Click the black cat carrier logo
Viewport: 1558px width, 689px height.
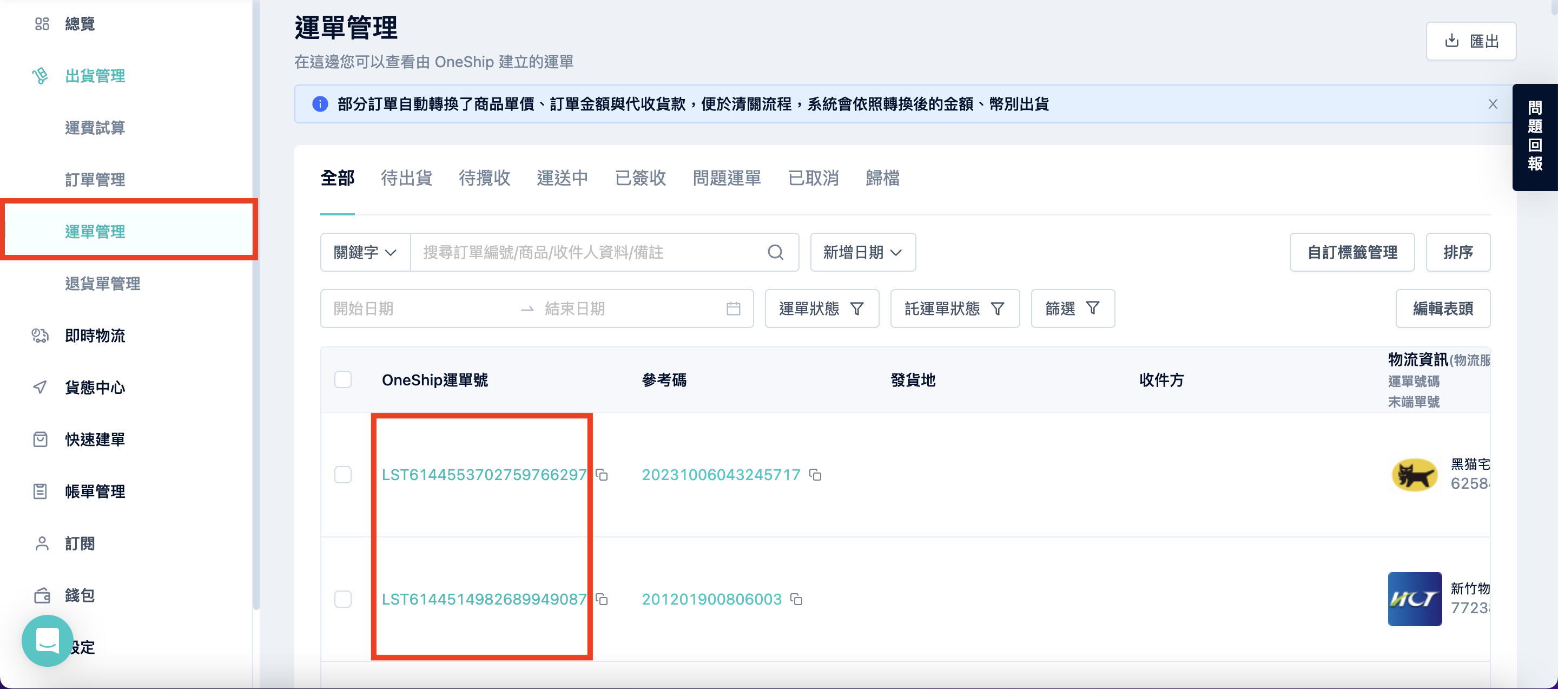(x=1414, y=474)
